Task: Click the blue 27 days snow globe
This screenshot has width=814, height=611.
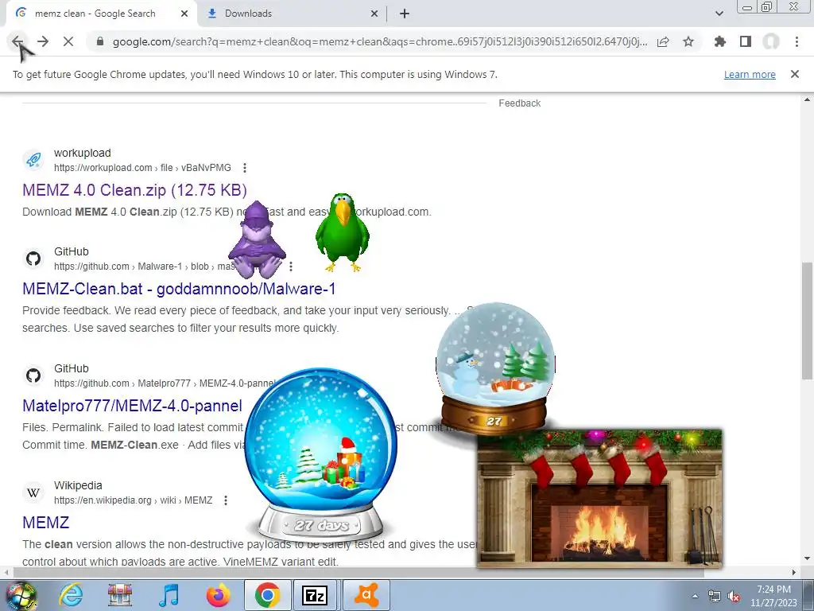Action: point(321,455)
